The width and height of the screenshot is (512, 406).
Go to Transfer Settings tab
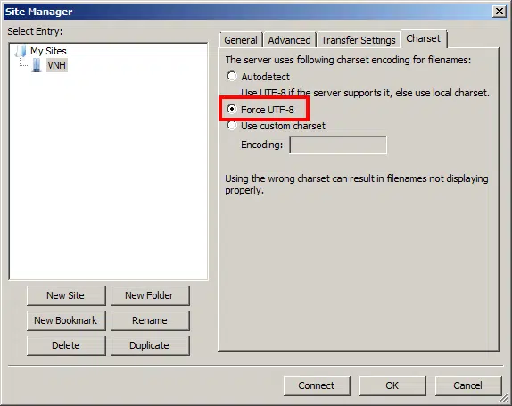click(x=359, y=40)
